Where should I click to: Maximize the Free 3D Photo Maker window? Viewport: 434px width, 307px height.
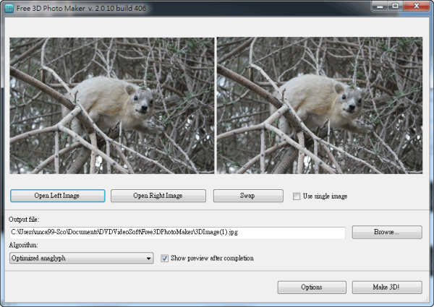pyautogui.click(x=396, y=6)
